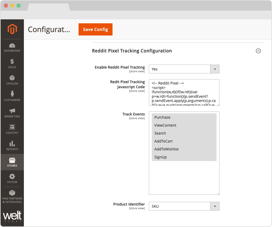This screenshot has height=227, width=272.
Task: Click the Magento logo icon
Action: [x=12, y=29]
